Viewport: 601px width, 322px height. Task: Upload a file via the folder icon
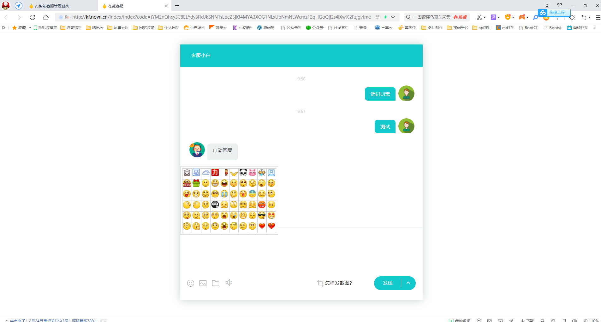click(x=216, y=283)
